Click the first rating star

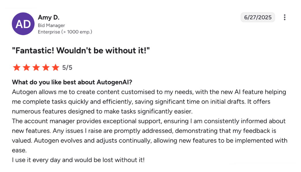[17, 68]
